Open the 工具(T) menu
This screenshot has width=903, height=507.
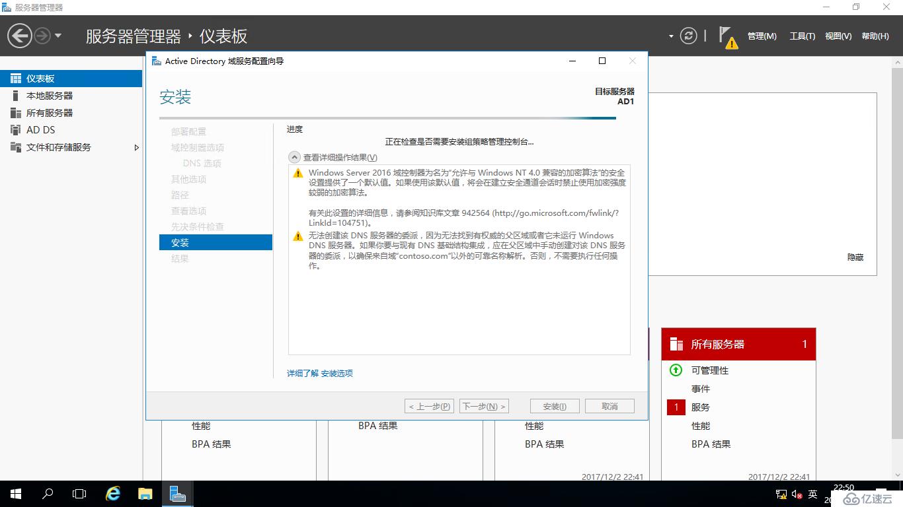(802, 36)
